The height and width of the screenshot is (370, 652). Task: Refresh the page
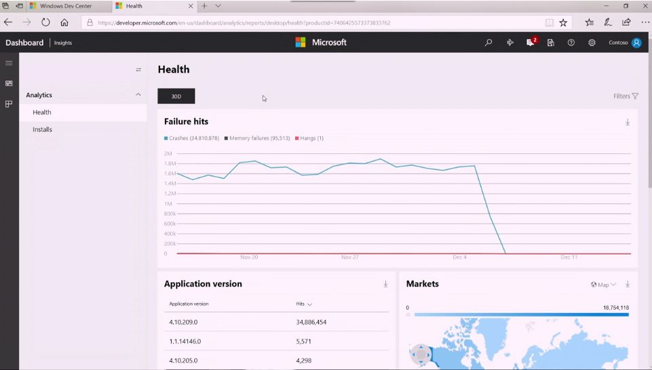tap(45, 22)
